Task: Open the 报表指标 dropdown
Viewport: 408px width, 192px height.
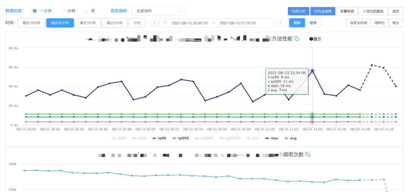Action: click(159, 11)
